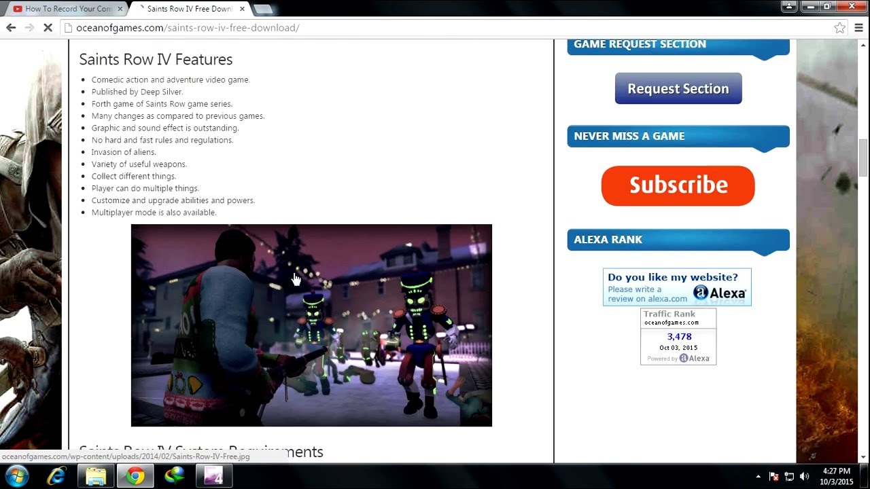Click the page icon beside the URL
870x489 pixels.
(68, 28)
